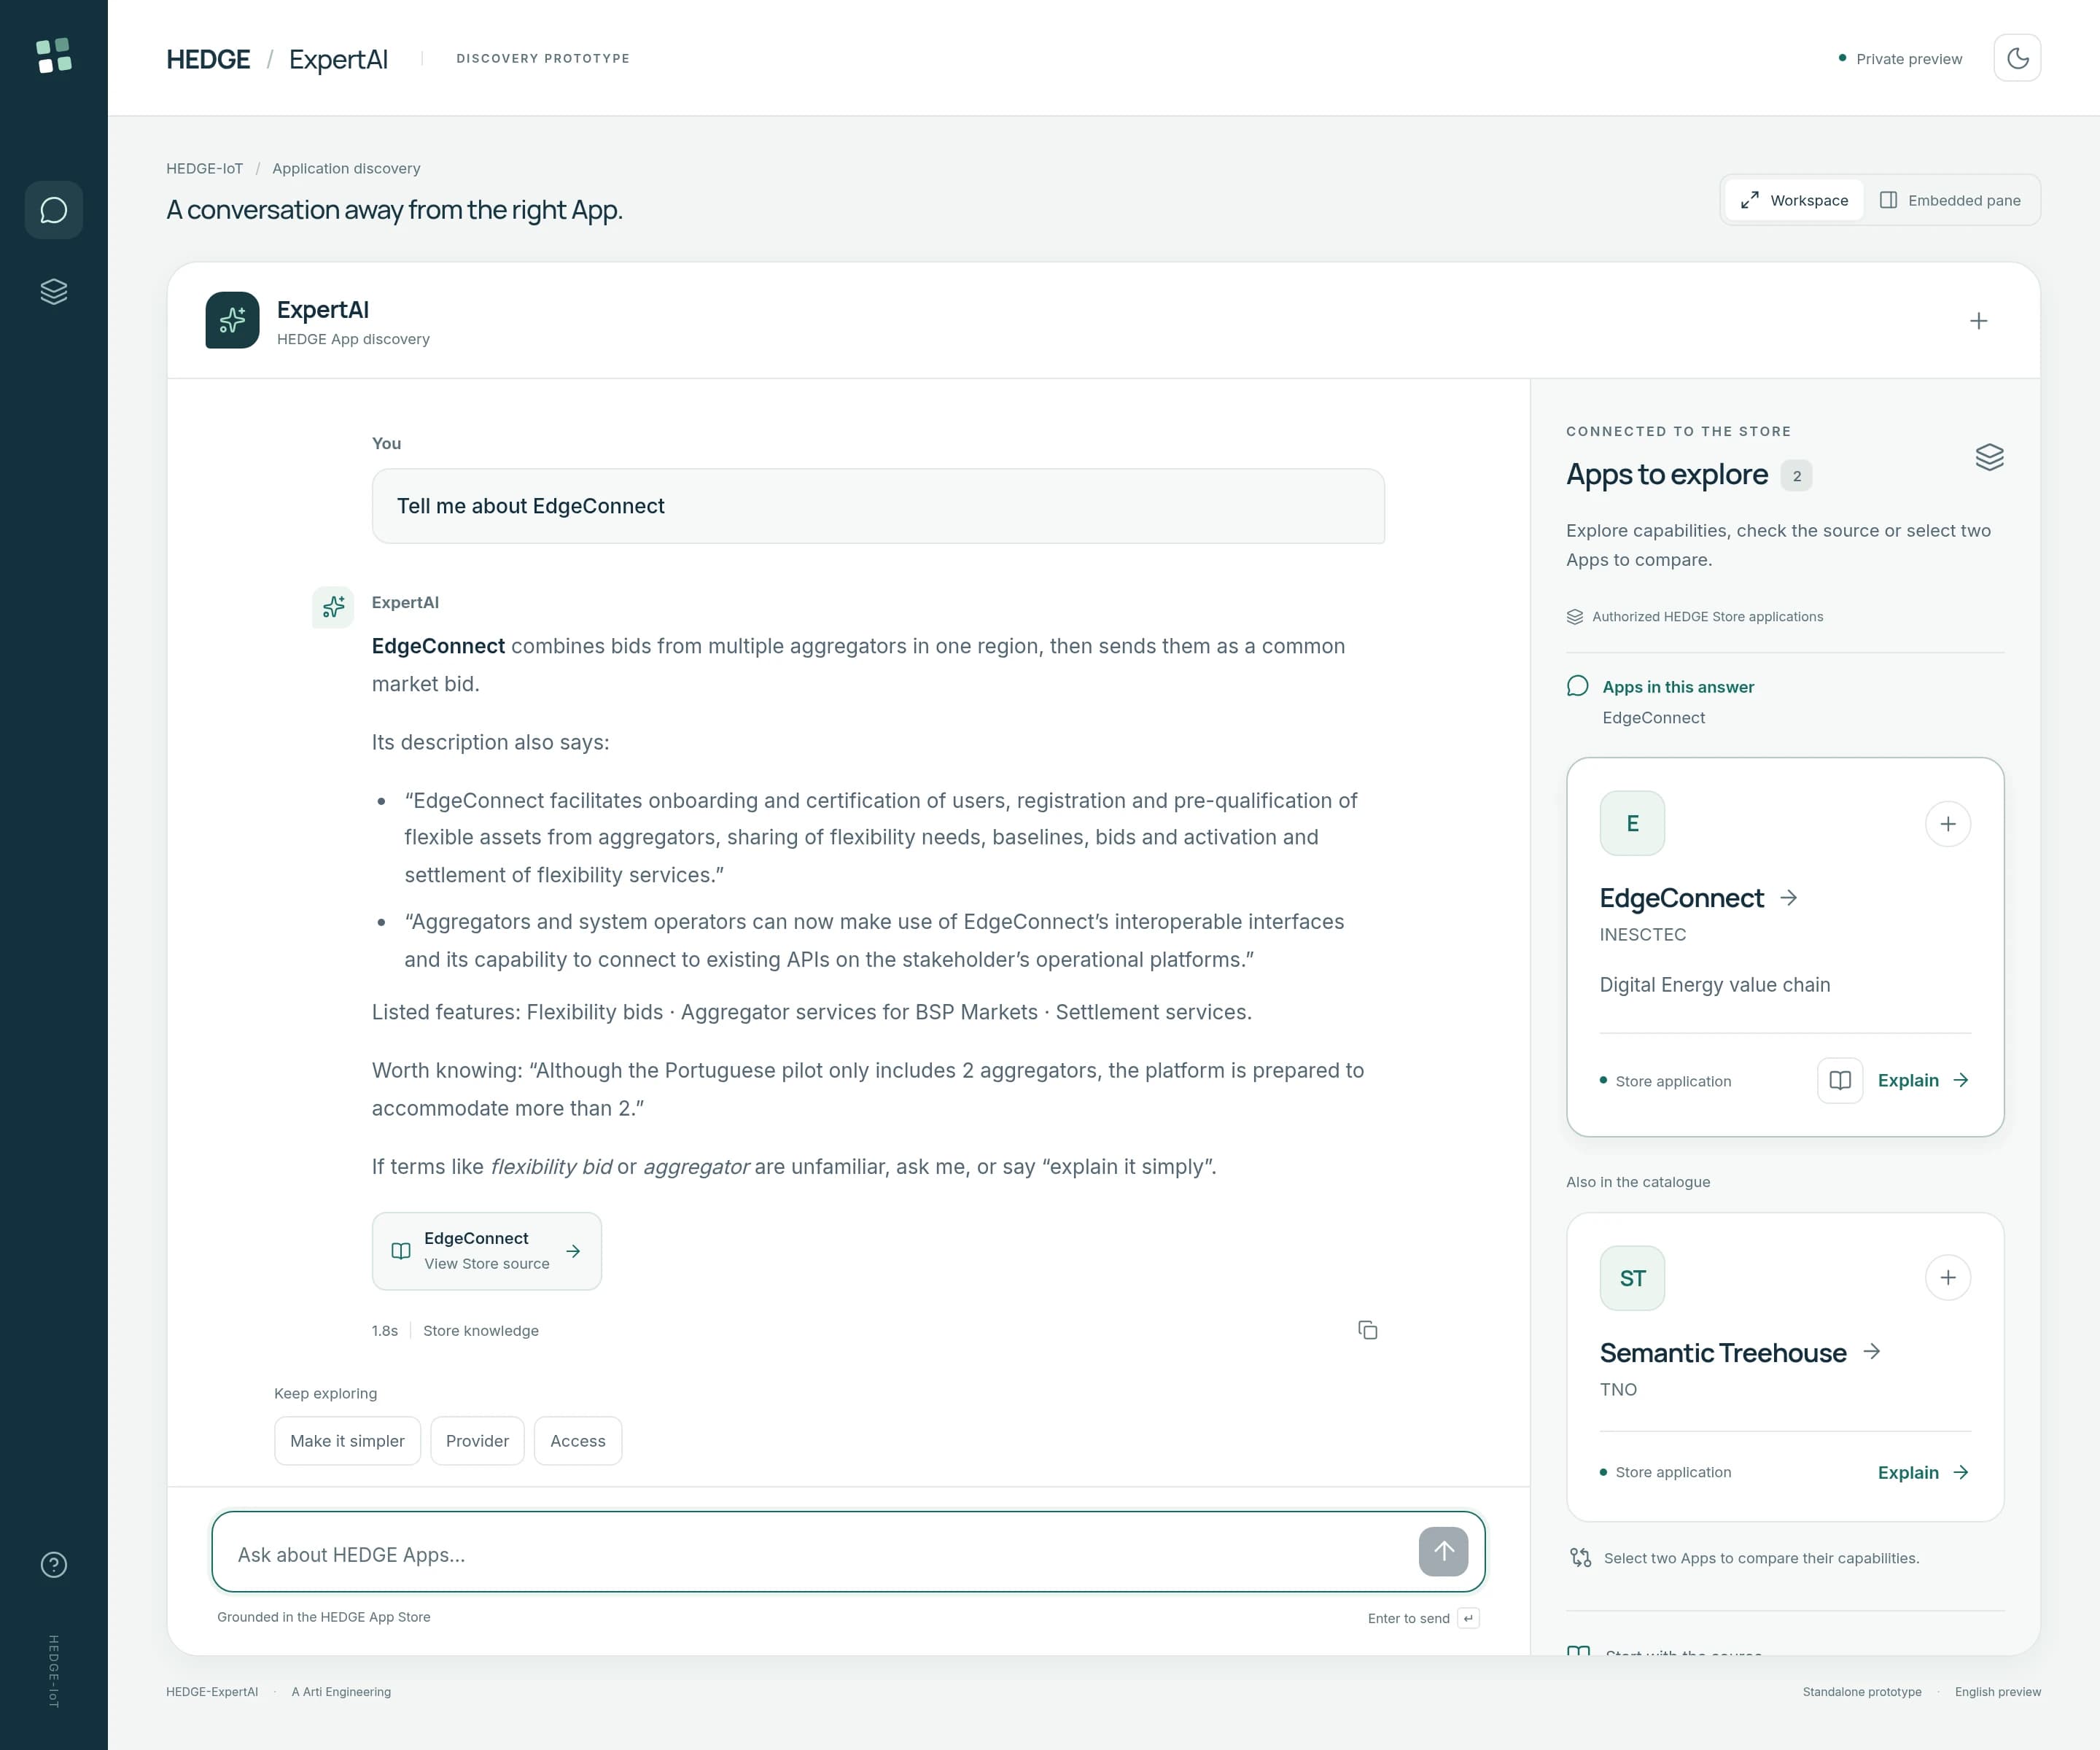The image size is (2100, 1750).
Task: Click the apps count badge showing 2
Action: coord(1796,476)
